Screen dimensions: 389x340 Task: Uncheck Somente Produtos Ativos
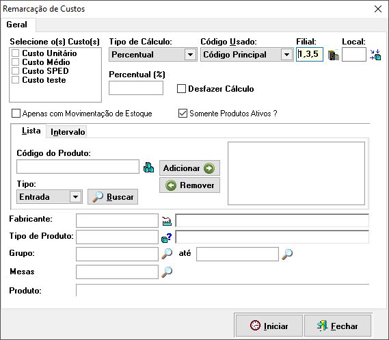point(183,114)
